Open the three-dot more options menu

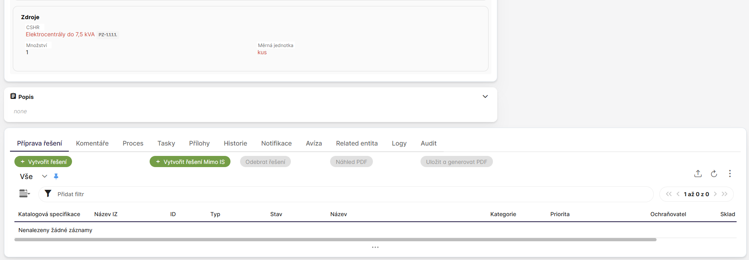tap(730, 173)
